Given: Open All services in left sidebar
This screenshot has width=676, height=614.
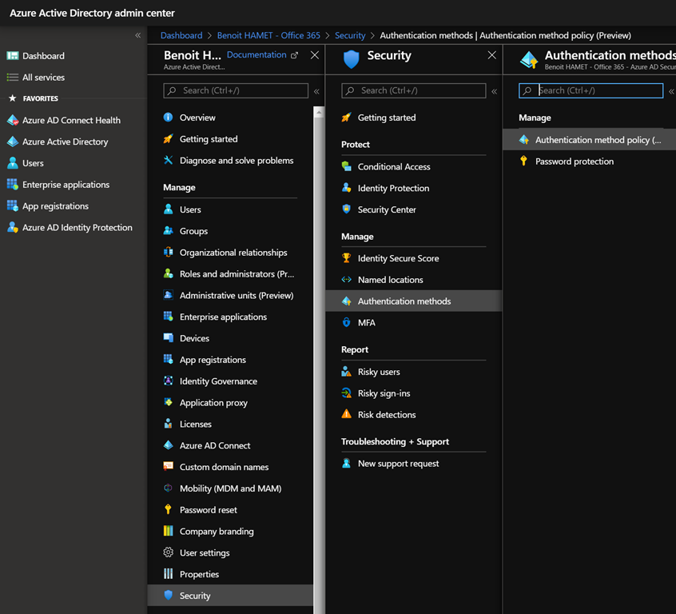Looking at the screenshot, I should coord(43,78).
